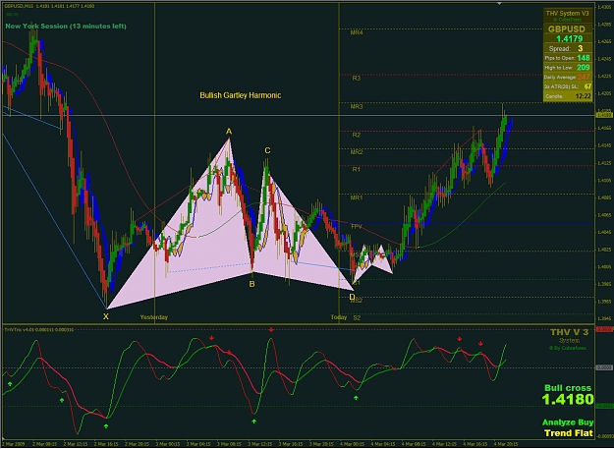Viewport: 614px width, 449px height.
Task: Click the MR4 pivot level label
Action: (357, 32)
